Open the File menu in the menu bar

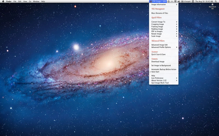[15, 1]
